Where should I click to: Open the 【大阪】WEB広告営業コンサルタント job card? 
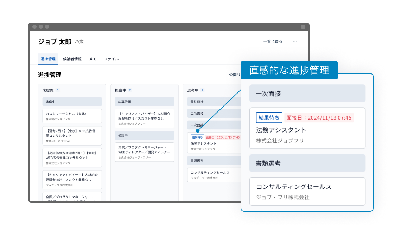pos(72,158)
